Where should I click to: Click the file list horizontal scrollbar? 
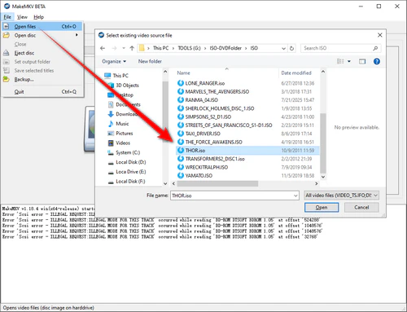(217, 184)
